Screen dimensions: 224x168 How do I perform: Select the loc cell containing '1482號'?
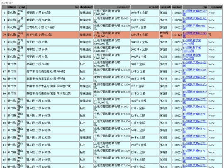click(53, 108)
